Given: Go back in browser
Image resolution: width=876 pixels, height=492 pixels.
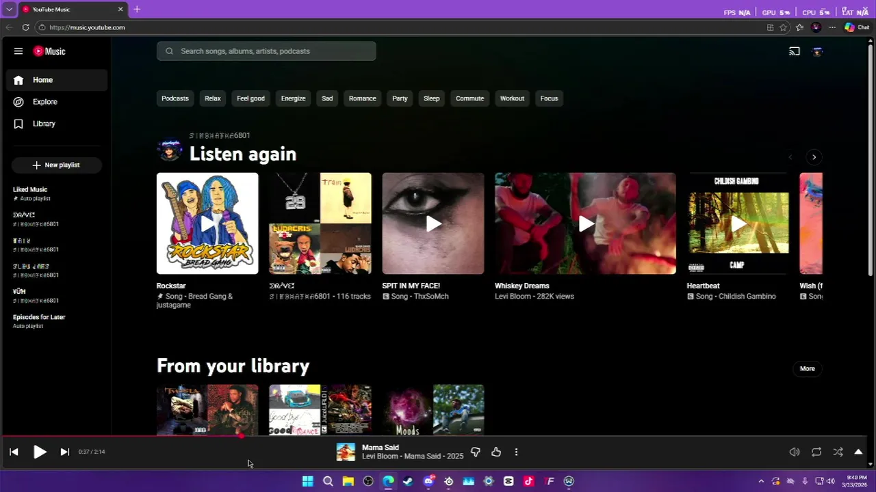Looking at the screenshot, I should point(9,27).
